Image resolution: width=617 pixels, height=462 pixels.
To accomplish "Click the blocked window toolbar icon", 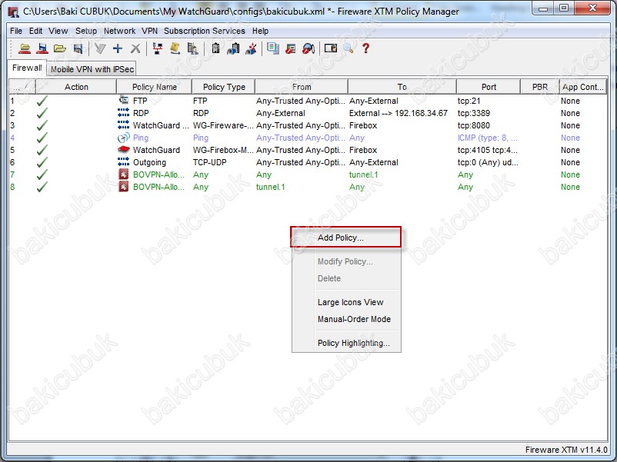I will point(290,48).
